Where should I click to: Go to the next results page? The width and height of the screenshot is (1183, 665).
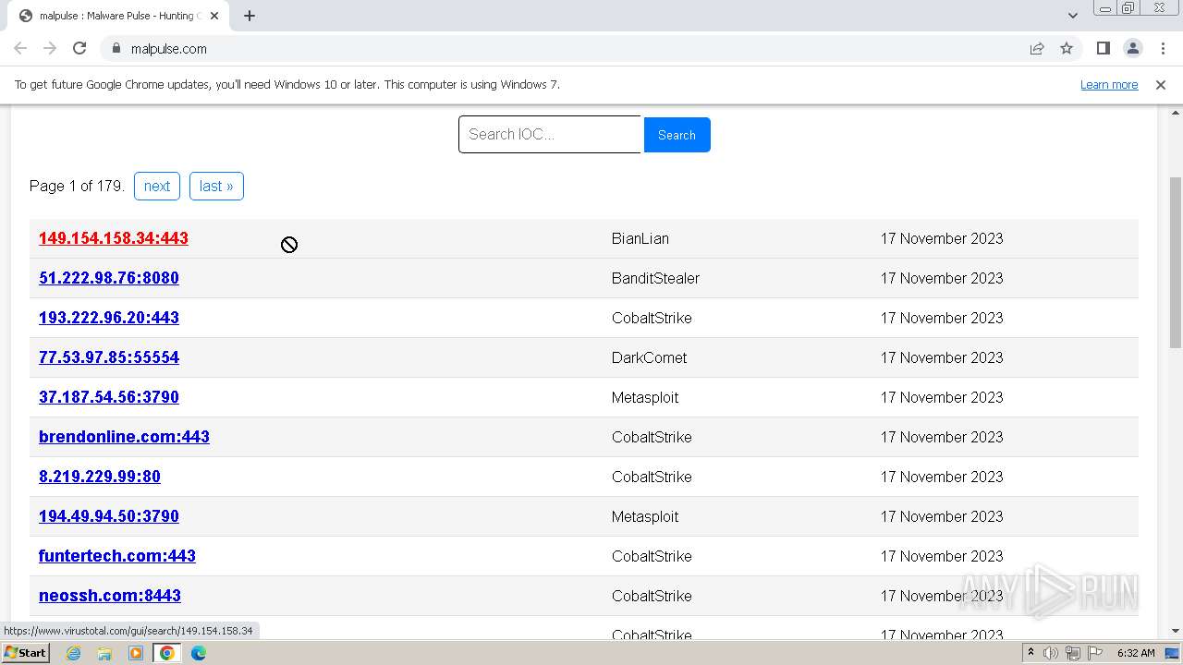pyautogui.click(x=157, y=186)
